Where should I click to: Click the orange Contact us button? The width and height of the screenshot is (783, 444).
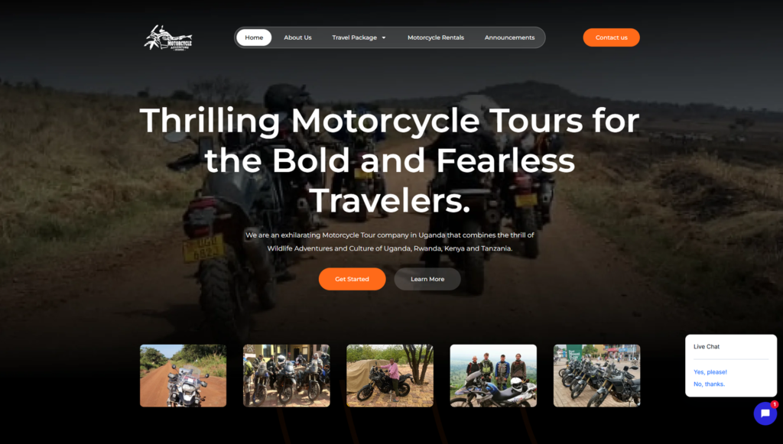click(611, 37)
